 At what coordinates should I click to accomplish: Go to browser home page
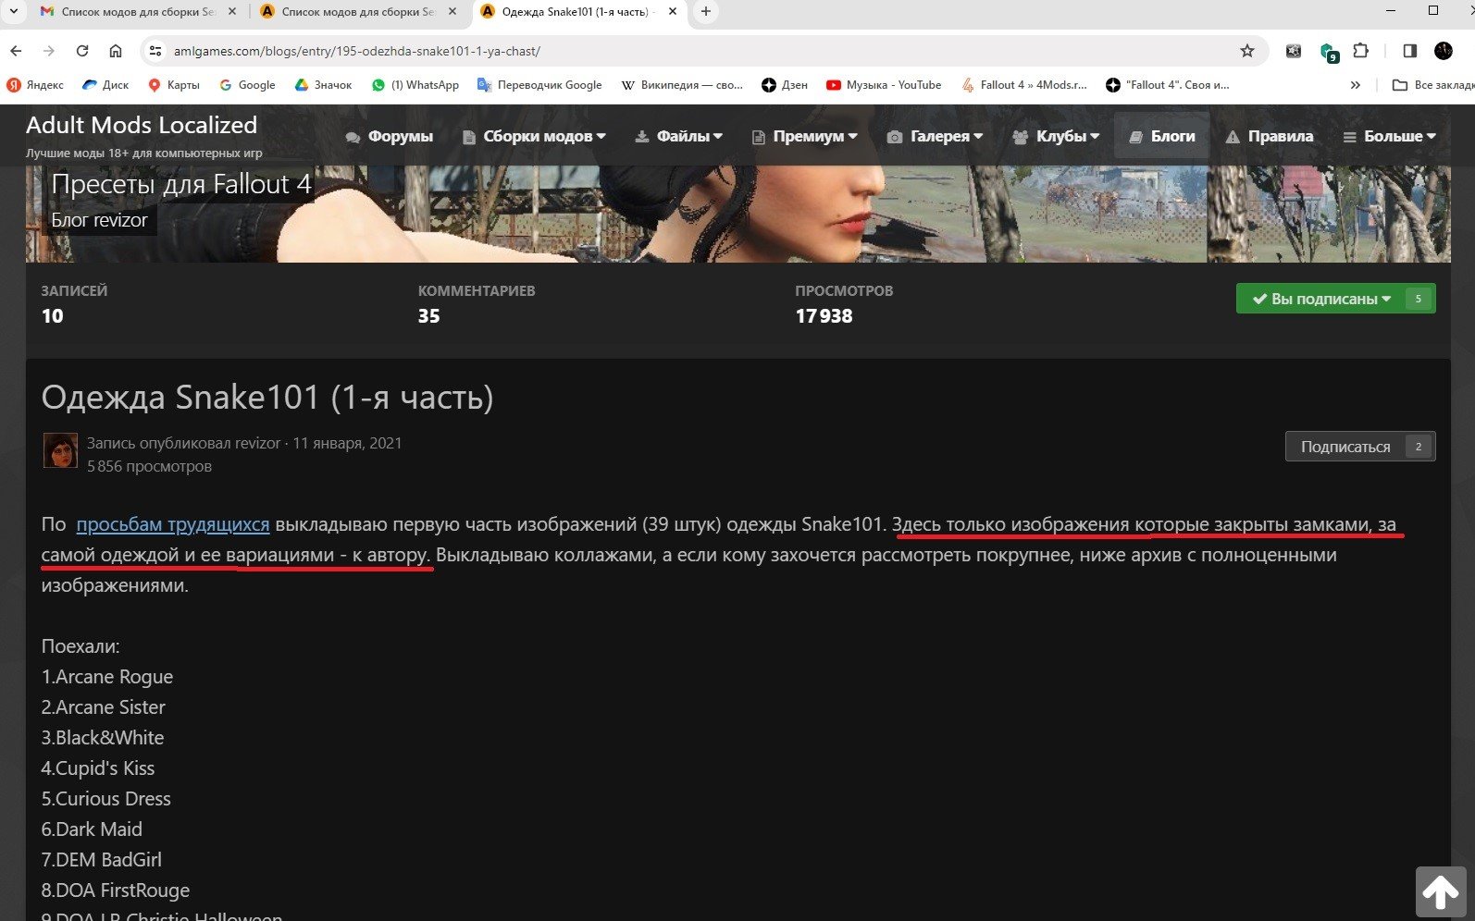click(x=116, y=51)
